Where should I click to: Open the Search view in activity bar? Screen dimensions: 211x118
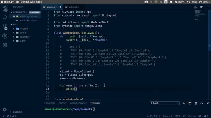5,17
